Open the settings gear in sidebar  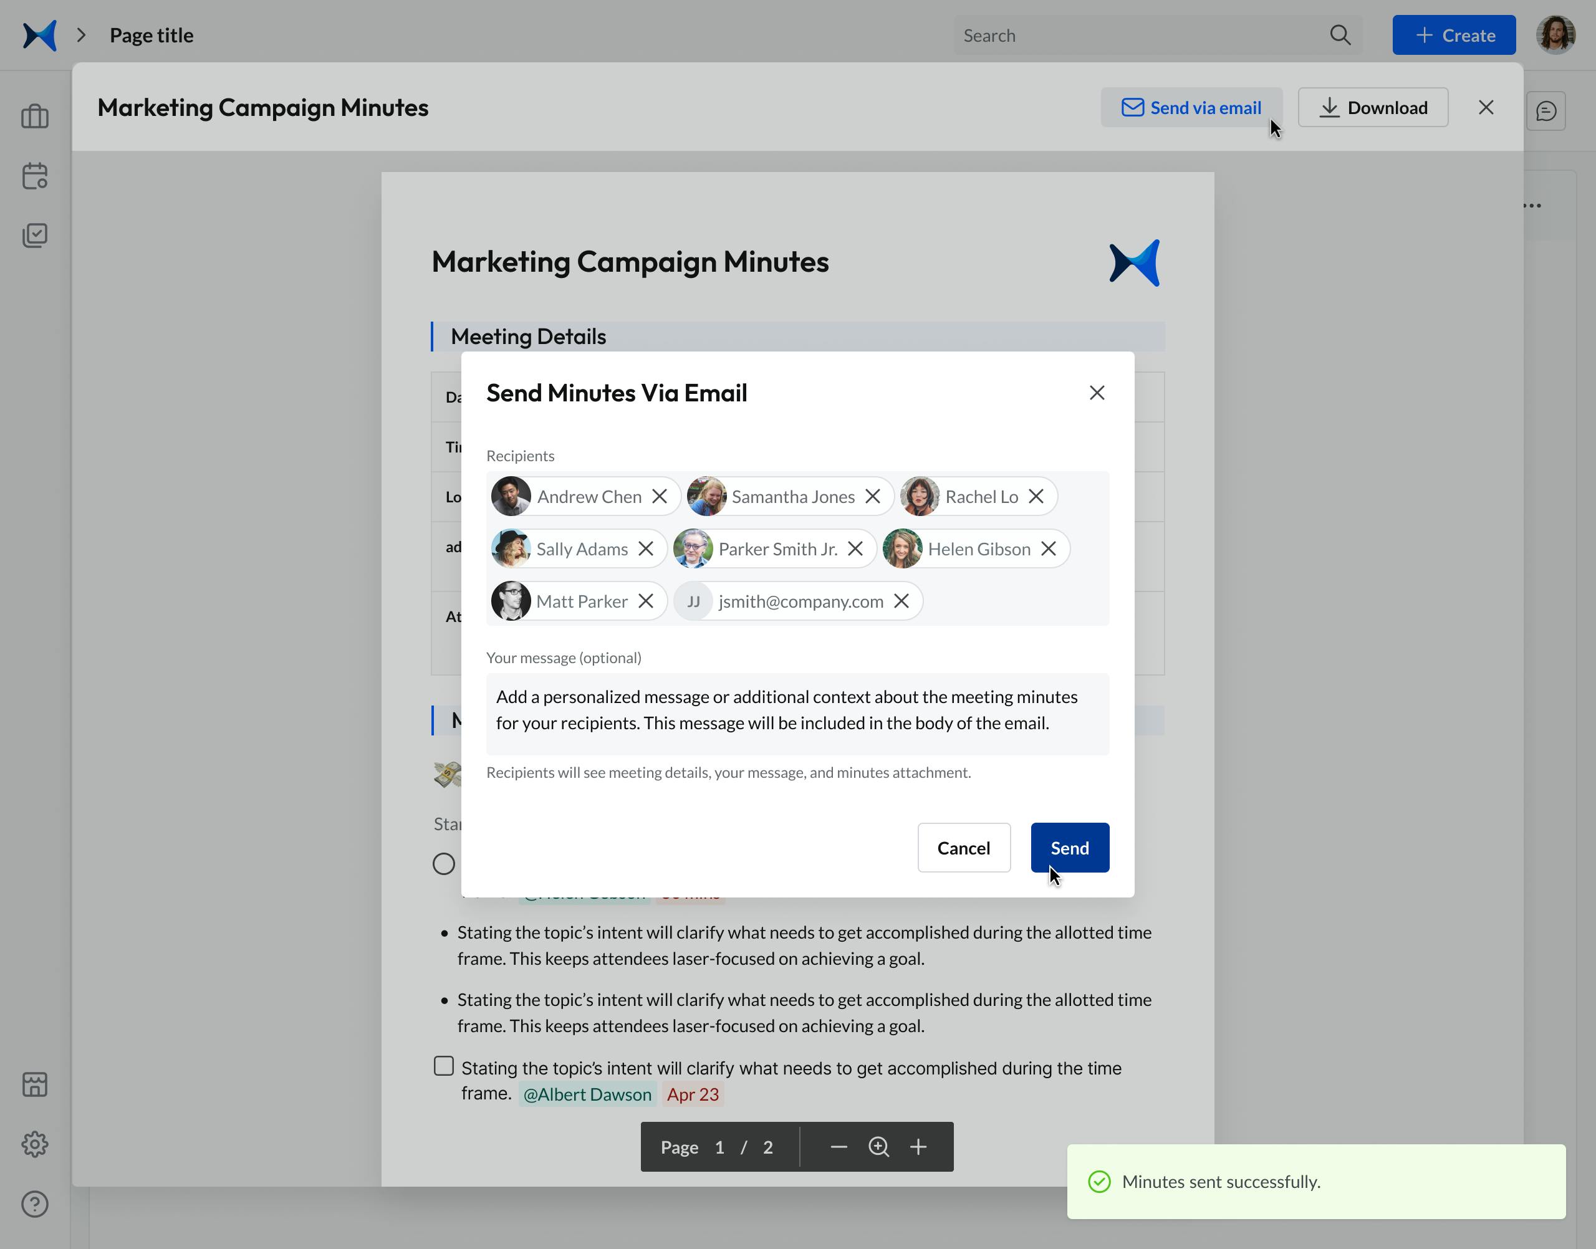(x=35, y=1144)
